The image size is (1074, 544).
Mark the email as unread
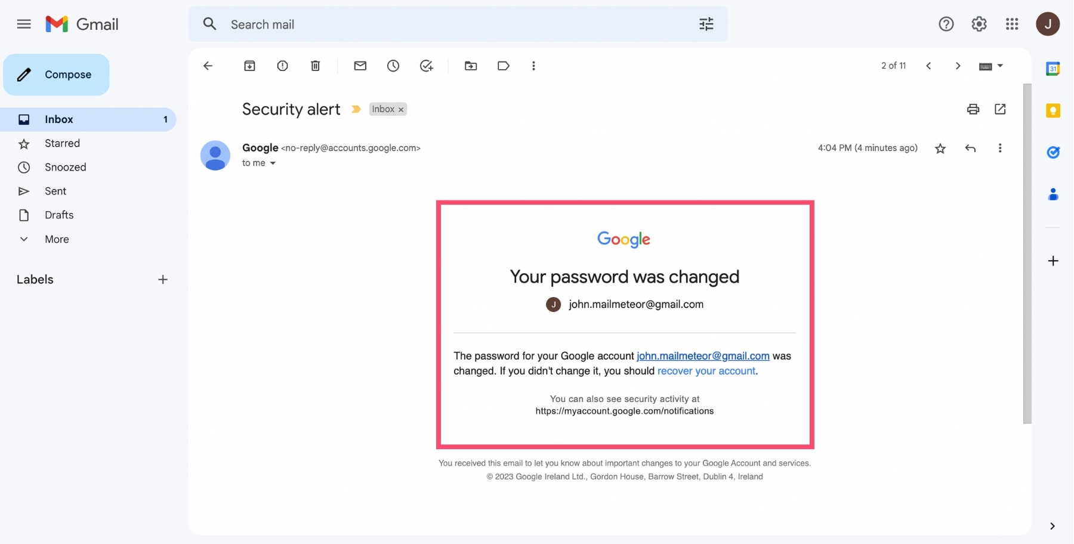360,66
